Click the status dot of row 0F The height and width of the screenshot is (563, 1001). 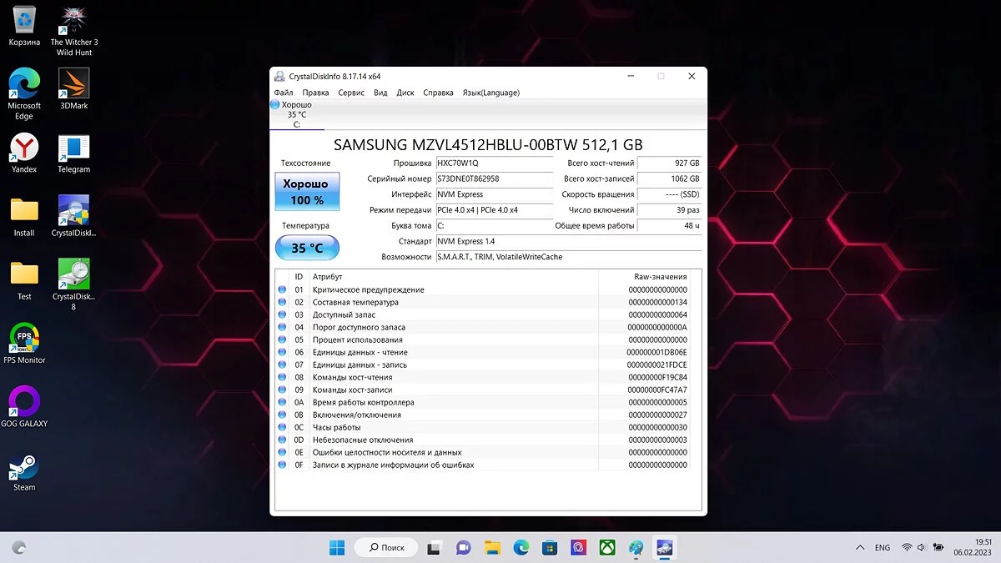point(282,465)
